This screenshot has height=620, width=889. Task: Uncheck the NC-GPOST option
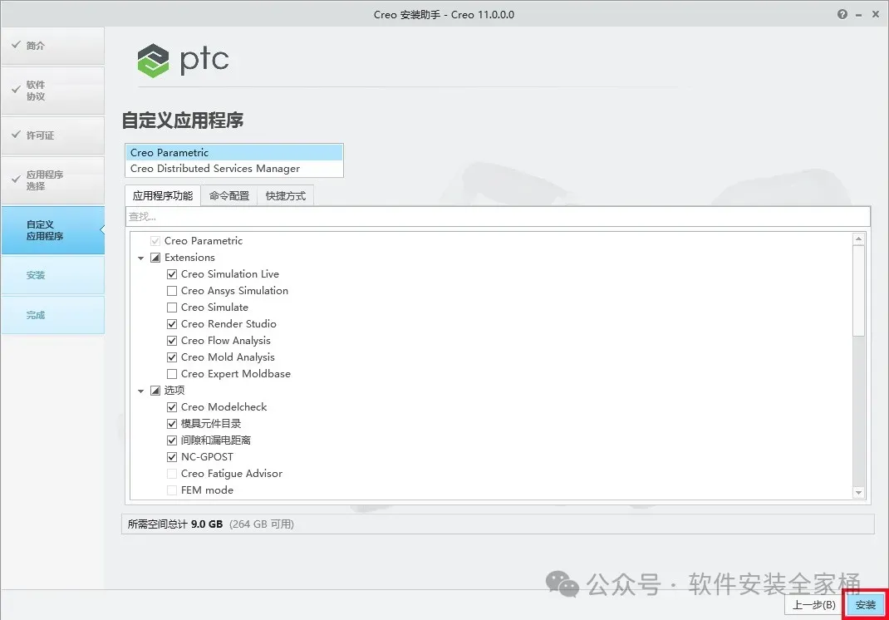[x=172, y=456]
